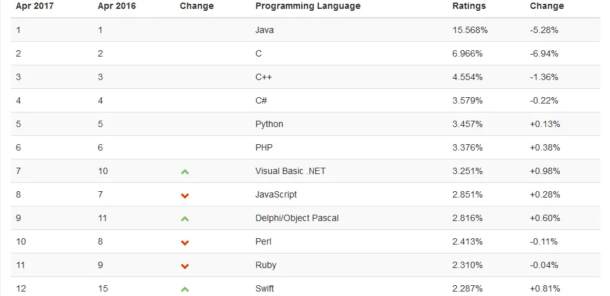The width and height of the screenshot is (610, 296).
Task: Click the C# language cell
Action: point(262,100)
